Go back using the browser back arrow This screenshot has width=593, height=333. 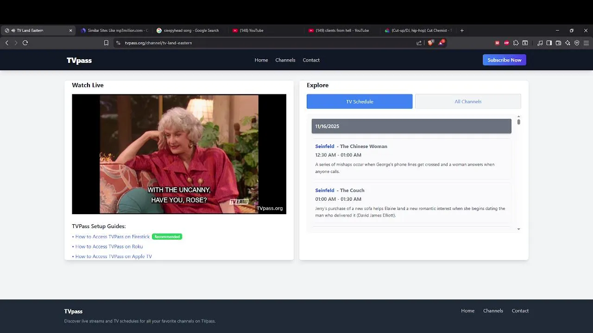click(x=7, y=43)
